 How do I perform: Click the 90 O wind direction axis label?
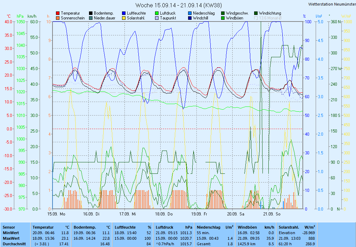[x=335, y=162]
